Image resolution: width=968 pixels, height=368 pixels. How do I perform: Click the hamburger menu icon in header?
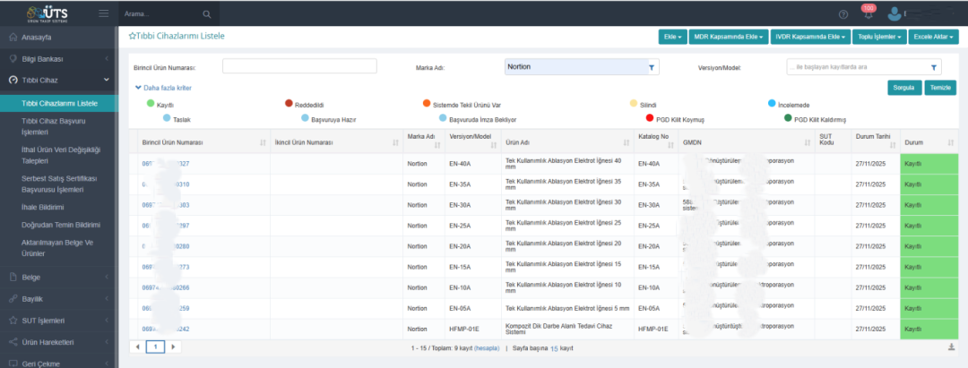(104, 13)
